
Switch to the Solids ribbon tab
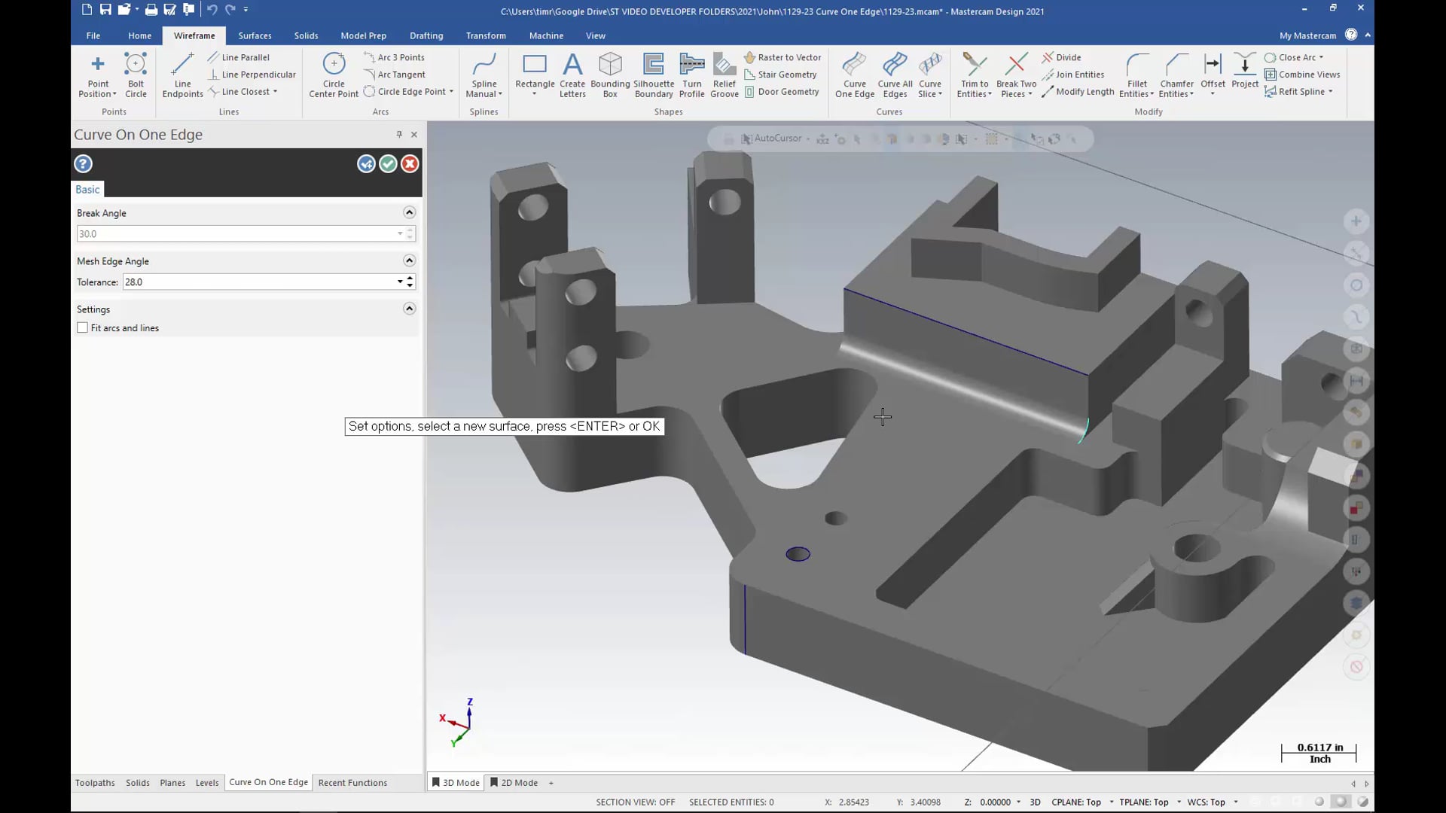[x=306, y=35]
